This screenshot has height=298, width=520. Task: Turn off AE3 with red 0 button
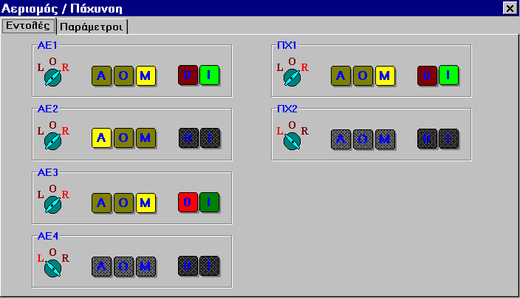tap(189, 202)
